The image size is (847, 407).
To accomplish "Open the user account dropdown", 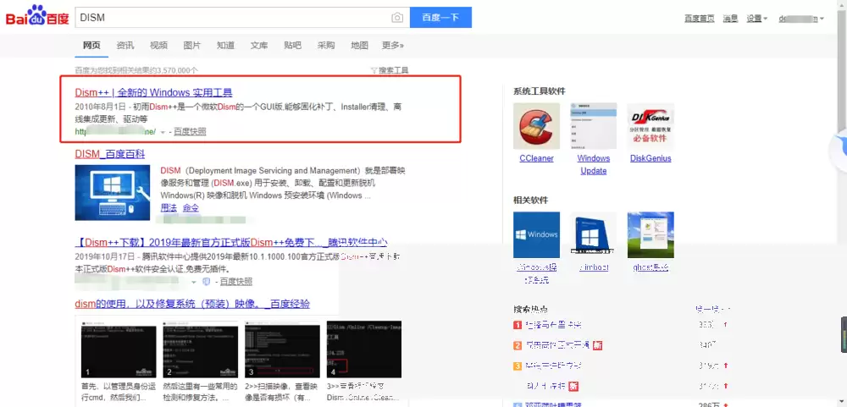I will coord(801,19).
